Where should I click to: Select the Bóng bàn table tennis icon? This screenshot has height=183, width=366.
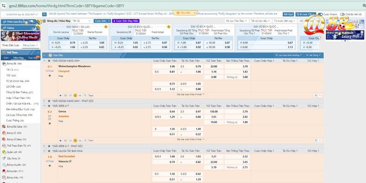(x=4, y=171)
